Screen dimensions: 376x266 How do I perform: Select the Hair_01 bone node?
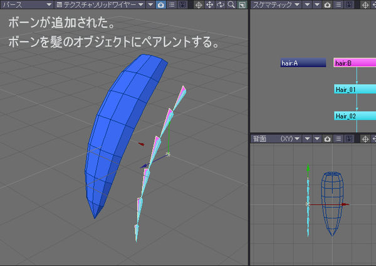(355, 90)
